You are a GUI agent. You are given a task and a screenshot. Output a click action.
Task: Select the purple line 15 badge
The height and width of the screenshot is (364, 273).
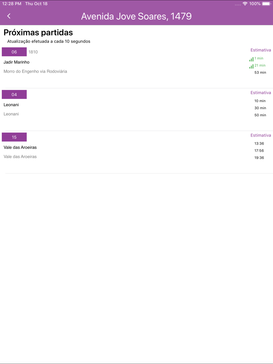tap(14, 137)
